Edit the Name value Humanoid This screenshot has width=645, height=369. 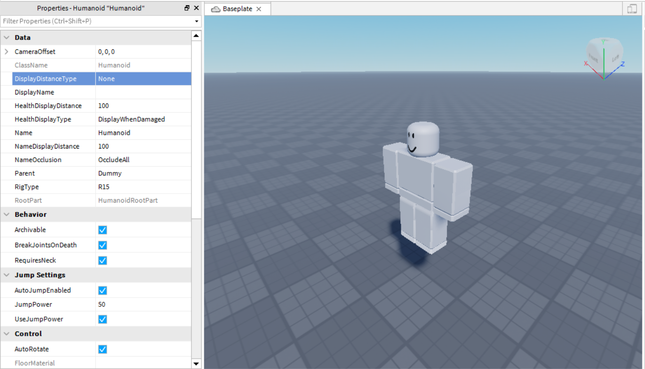(143, 133)
